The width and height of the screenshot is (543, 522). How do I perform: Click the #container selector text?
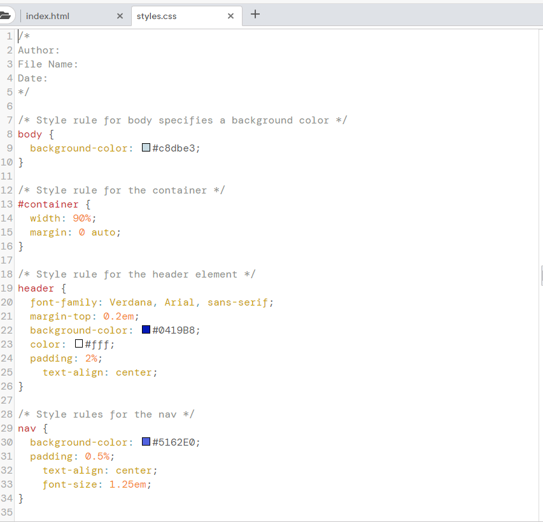tap(48, 204)
